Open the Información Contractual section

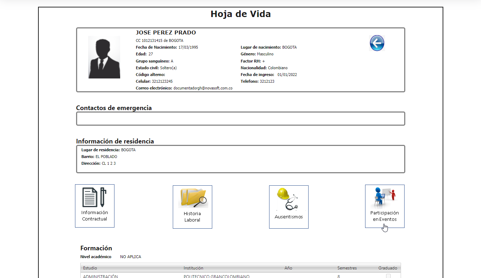[x=95, y=206]
